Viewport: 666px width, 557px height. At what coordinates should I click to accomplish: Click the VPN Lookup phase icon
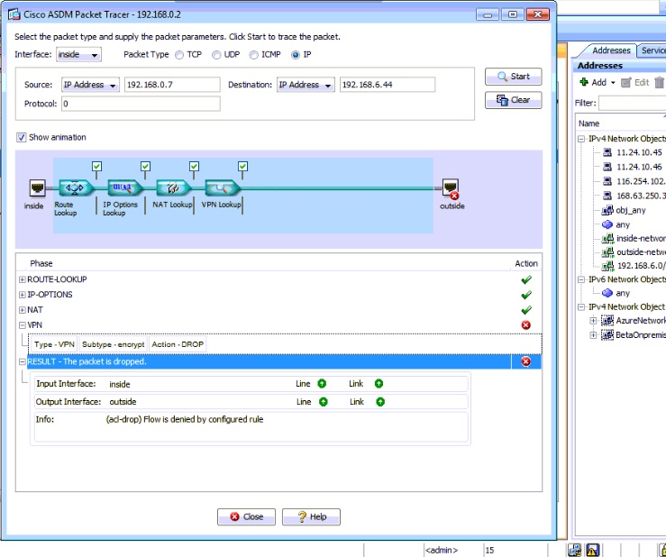coord(222,187)
